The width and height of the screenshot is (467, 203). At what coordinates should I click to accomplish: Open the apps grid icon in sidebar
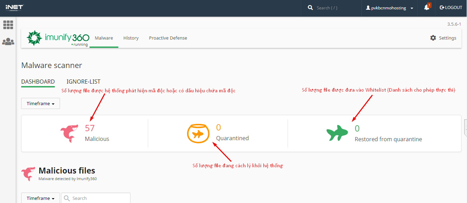8,25
